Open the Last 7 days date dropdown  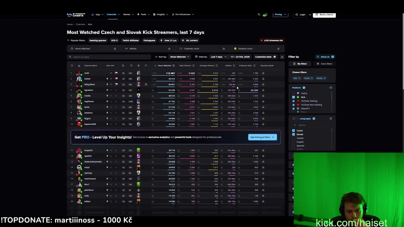pyautogui.click(x=218, y=57)
